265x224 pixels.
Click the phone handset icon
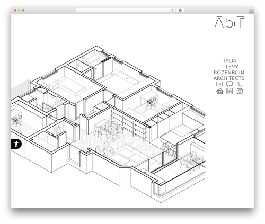pyautogui.click(x=240, y=84)
